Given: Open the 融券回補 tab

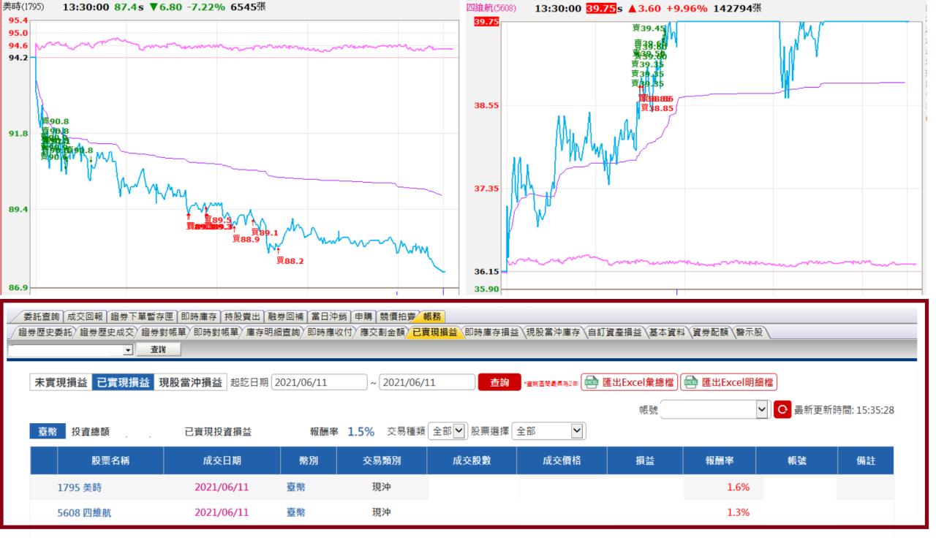Looking at the screenshot, I should pyautogui.click(x=284, y=316).
